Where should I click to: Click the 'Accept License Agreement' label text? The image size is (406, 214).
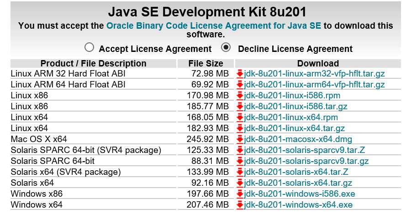pyautogui.click(x=155, y=49)
